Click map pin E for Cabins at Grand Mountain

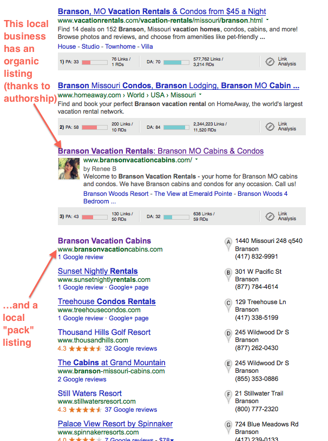coord(228,366)
